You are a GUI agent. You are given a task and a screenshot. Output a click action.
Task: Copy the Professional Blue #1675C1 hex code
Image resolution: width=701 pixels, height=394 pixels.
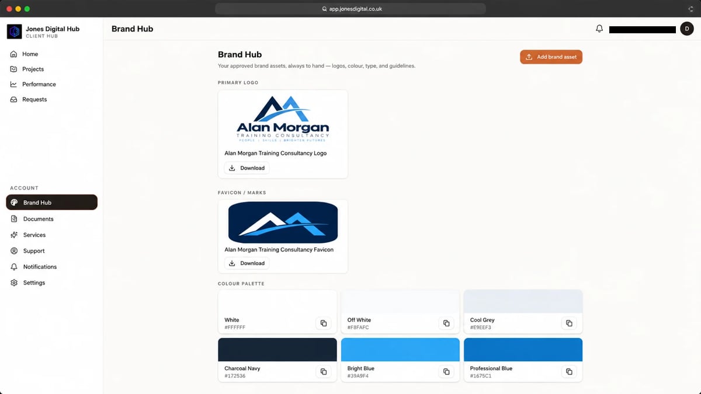[569, 372]
